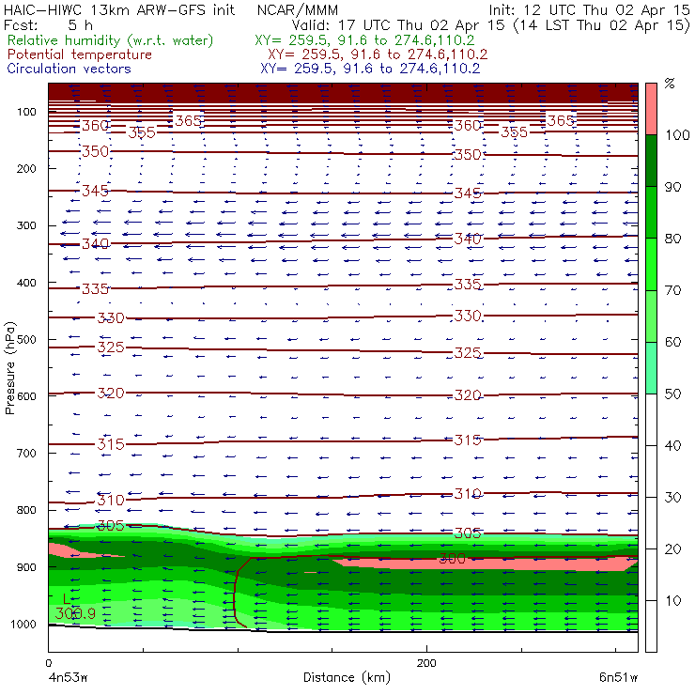Image resolution: width=695 pixels, height=695 pixels.
Task: Click the left-side "315" contour label
Action: click(x=111, y=444)
